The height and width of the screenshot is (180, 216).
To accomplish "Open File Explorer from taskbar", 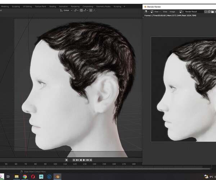I will pyautogui.click(x=17, y=176).
